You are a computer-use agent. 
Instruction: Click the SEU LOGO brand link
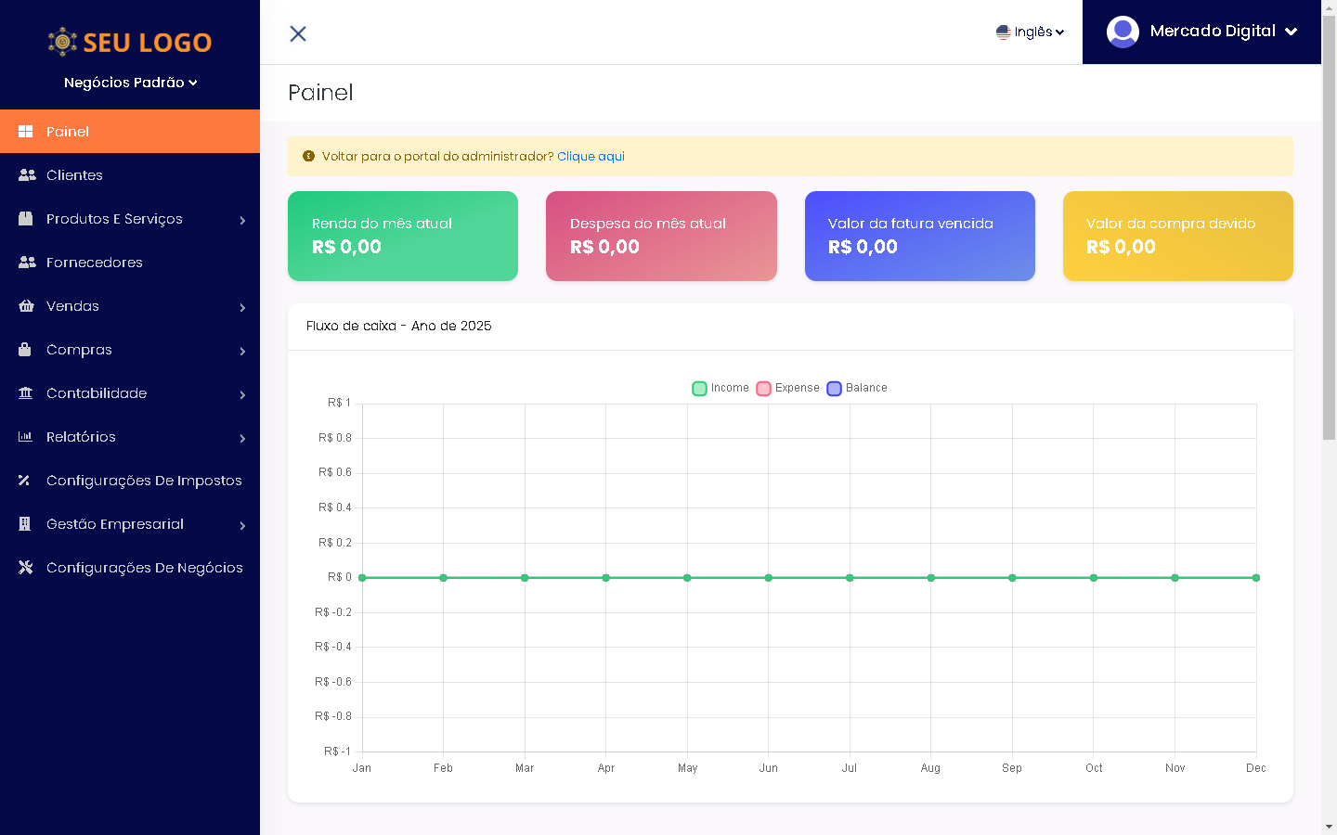[130, 42]
